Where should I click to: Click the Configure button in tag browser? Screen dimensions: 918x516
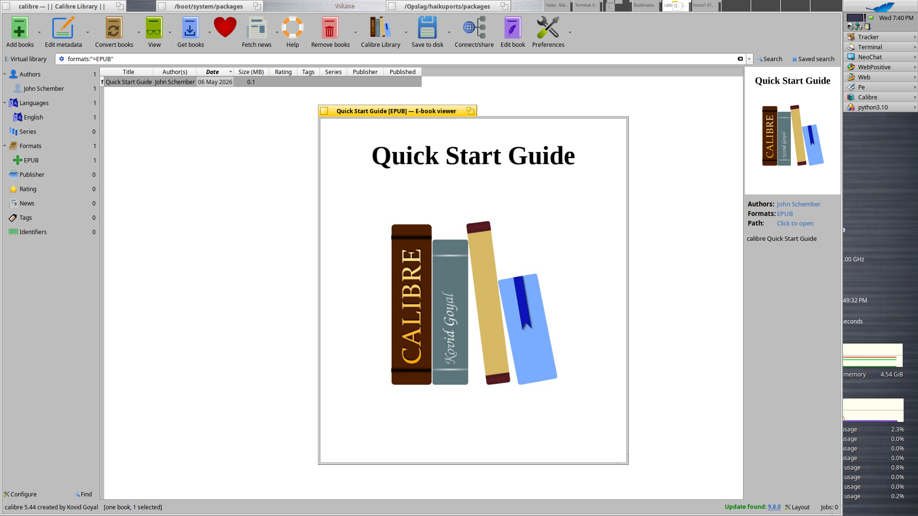[x=20, y=494]
